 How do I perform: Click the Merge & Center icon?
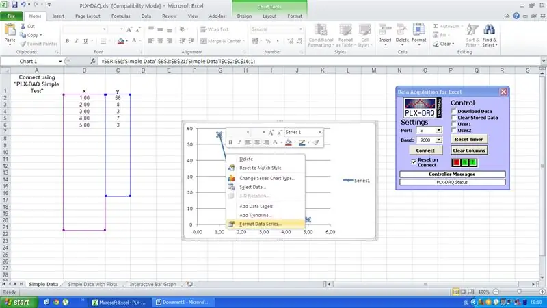204,41
